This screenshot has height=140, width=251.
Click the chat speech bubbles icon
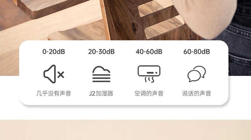click(x=197, y=74)
